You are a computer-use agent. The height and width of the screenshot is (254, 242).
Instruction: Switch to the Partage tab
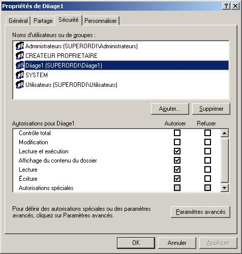tap(43, 21)
